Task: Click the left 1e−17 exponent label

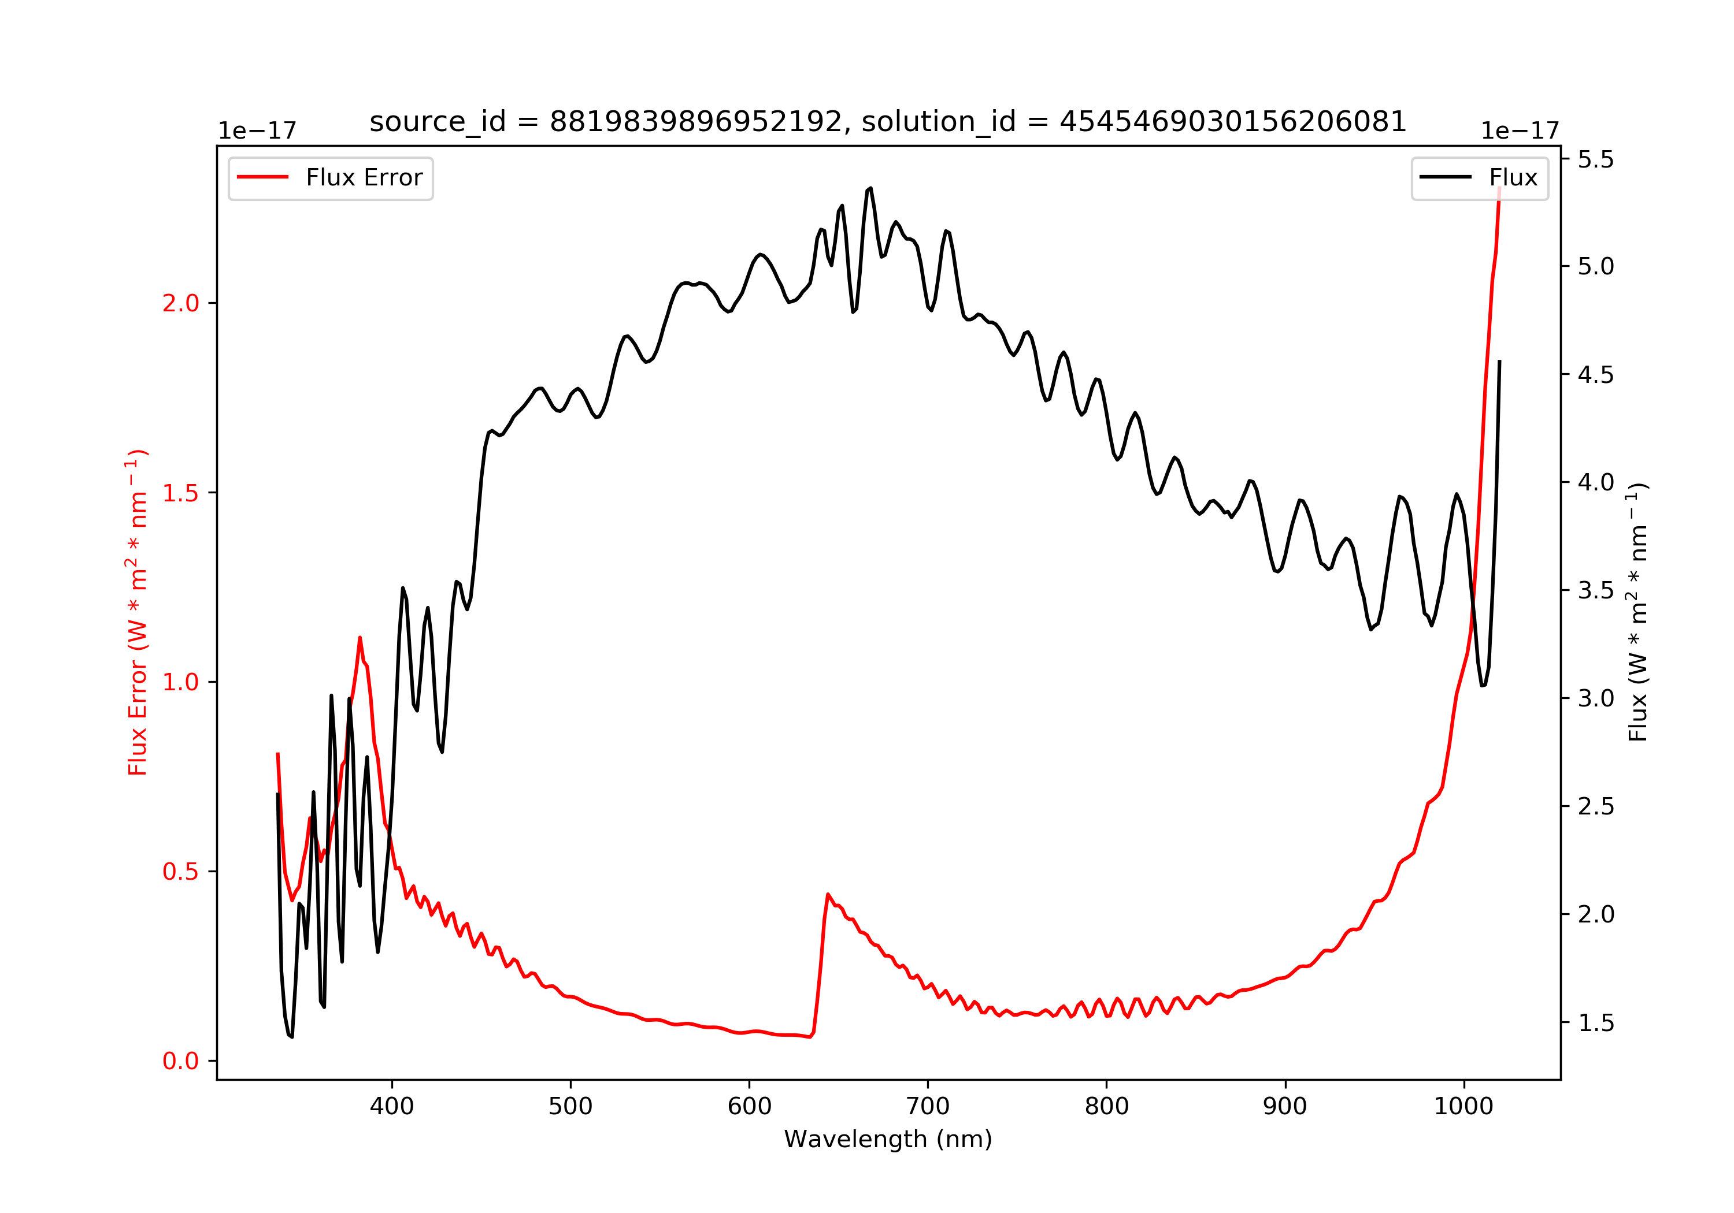Action: click(x=257, y=131)
